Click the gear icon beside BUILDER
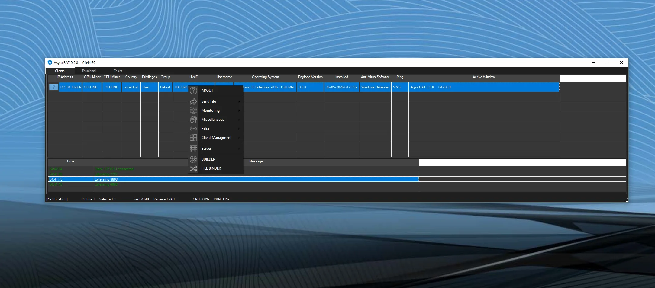Screen dimensions: 655x288 193,159
